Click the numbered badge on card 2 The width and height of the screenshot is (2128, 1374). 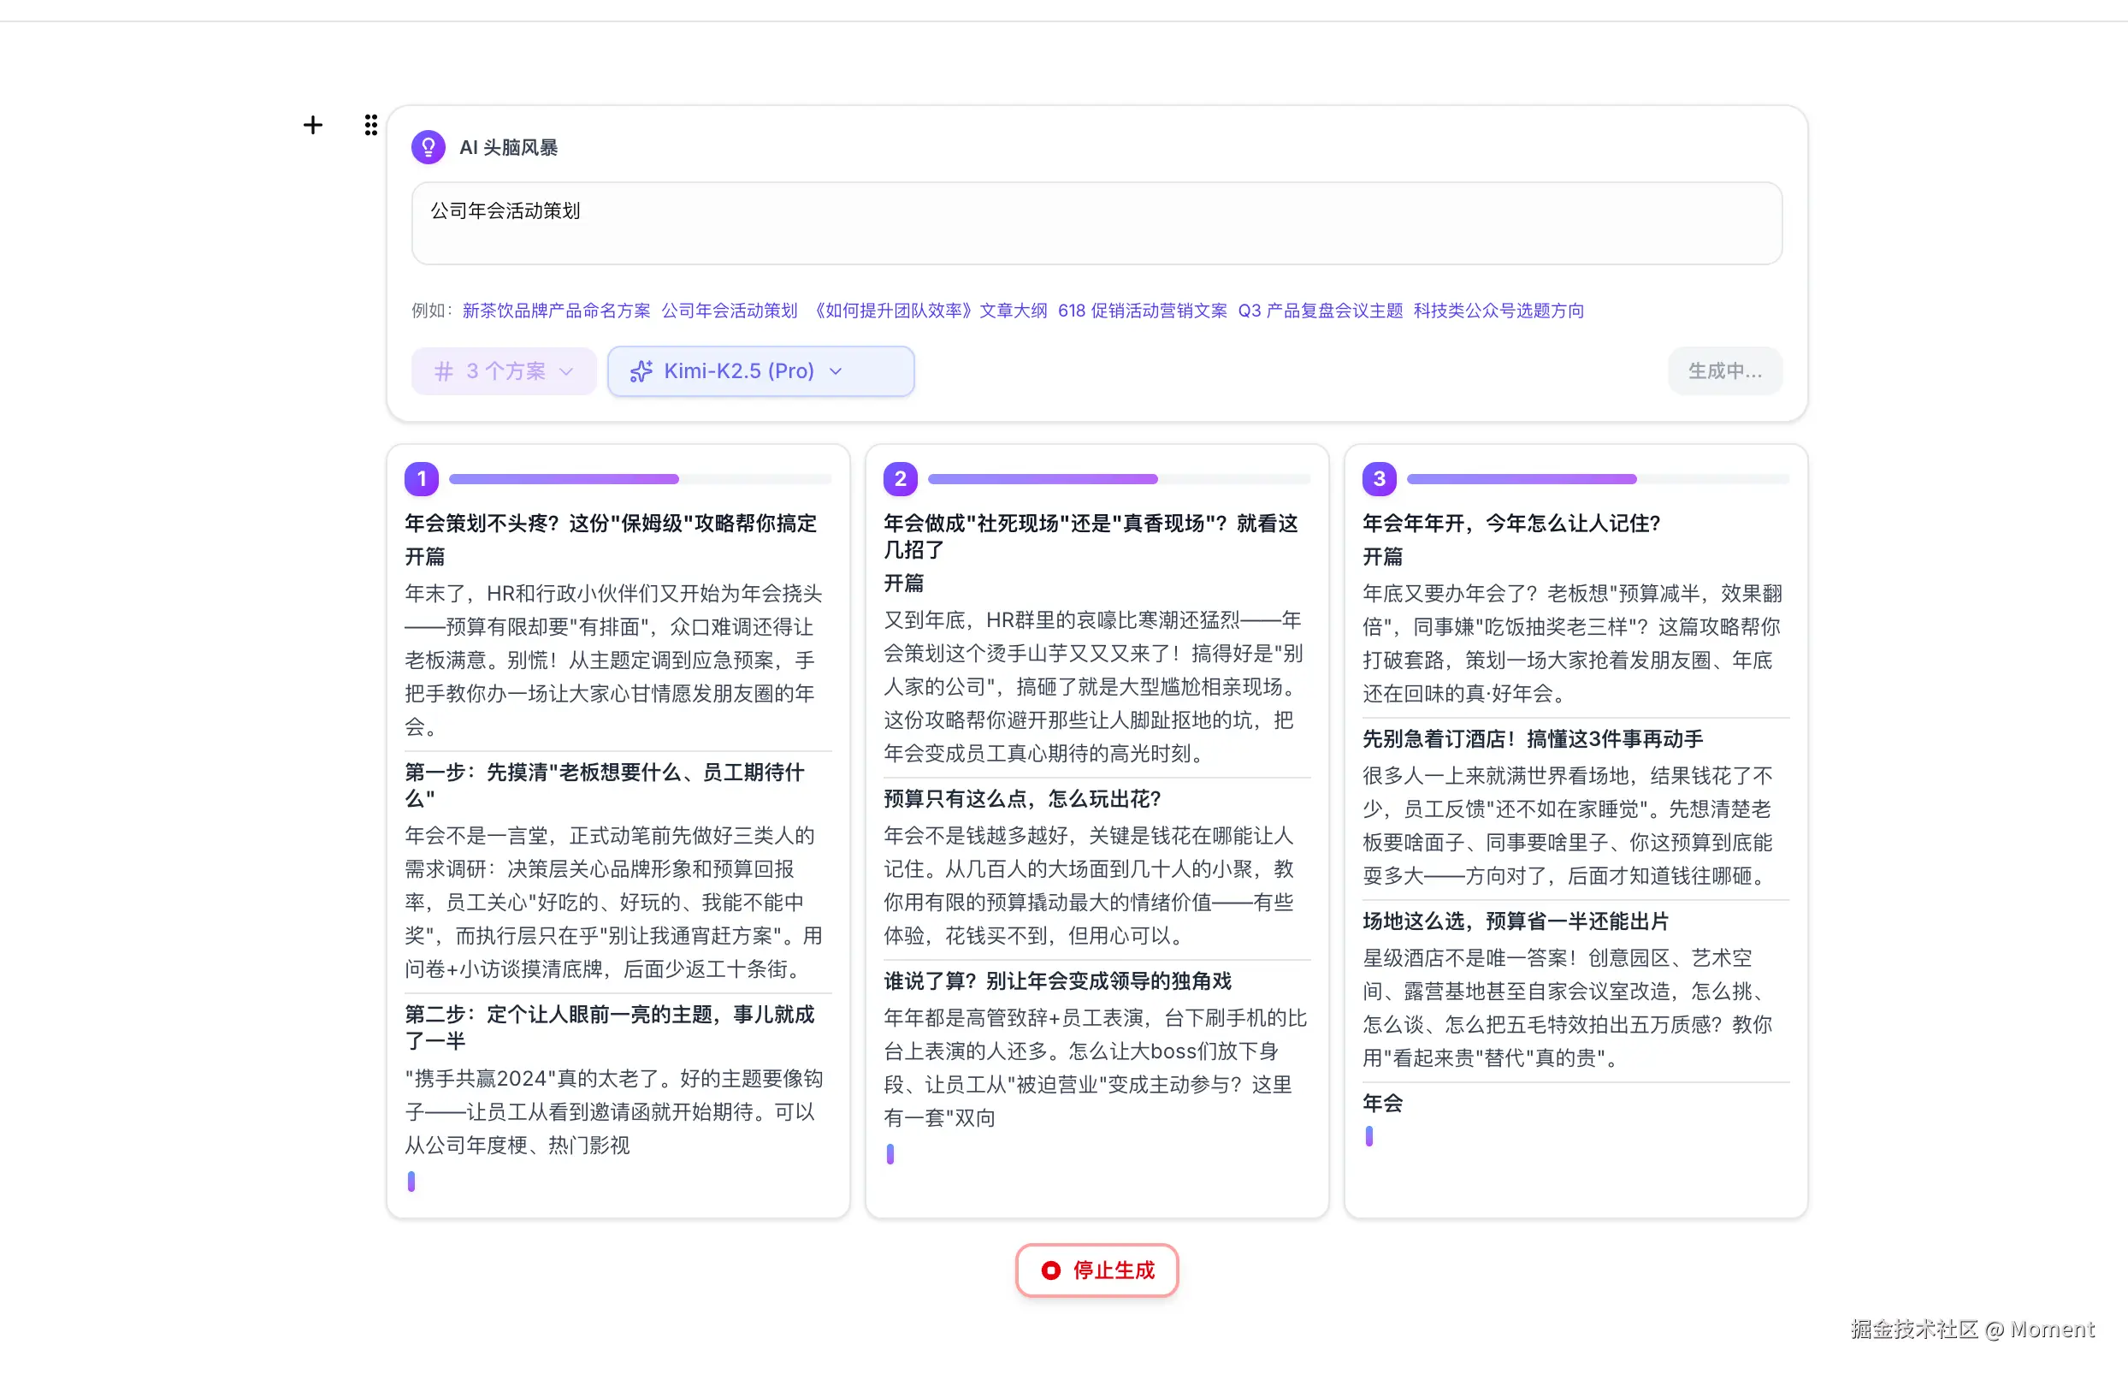point(899,479)
